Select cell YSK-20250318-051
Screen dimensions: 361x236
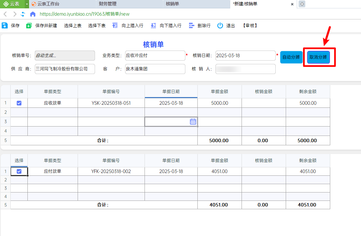pos(111,103)
